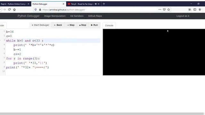Viewport: 205px width, 115px height.
Task: Open the tracking protection shield icon
Action: coord(36,10)
